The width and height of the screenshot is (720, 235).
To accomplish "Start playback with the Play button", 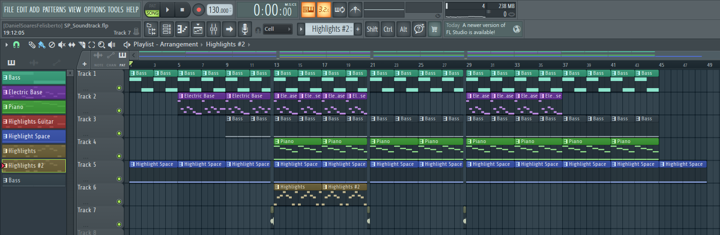I will [x=167, y=9].
